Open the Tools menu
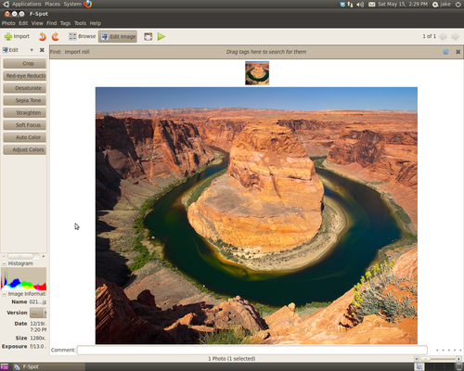The height and width of the screenshot is (371, 464). [80, 23]
